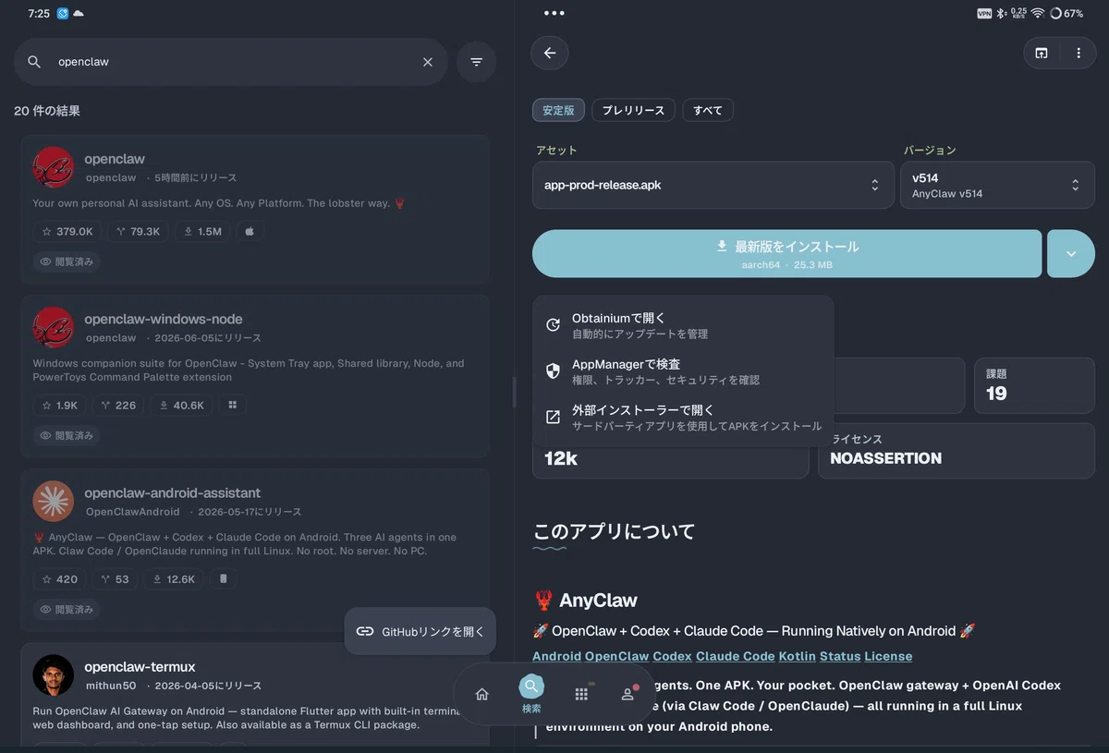Screen dimensions: 1109x753
Task: Click the 226 forks chip
Action: 118,406
